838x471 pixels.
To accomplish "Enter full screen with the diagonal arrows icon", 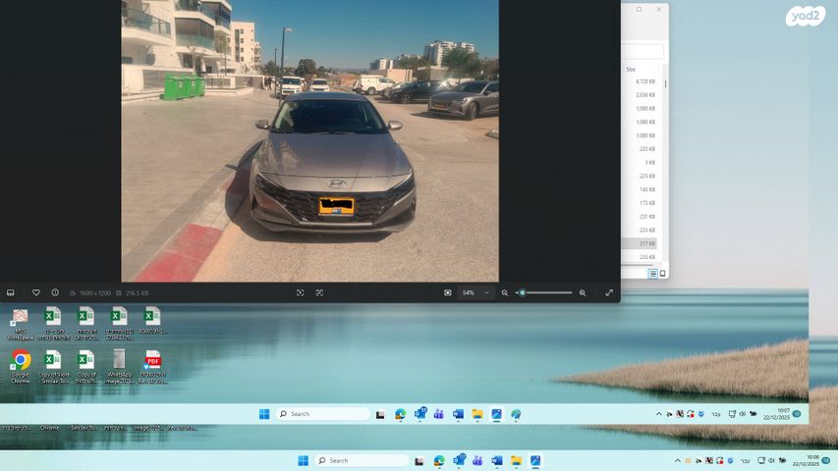I will pyautogui.click(x=609, y=292).
